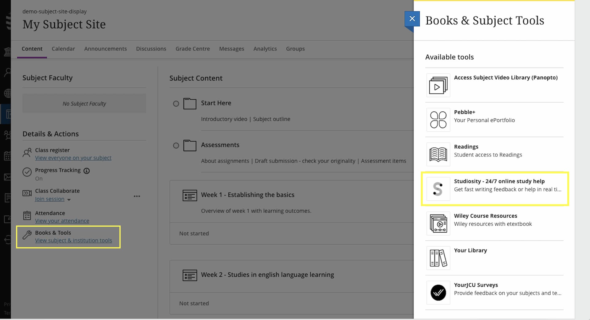This screenshot has width=590, height=320.
Task: Click View everyone on your subject link
Action: click(x=73, y=158)
